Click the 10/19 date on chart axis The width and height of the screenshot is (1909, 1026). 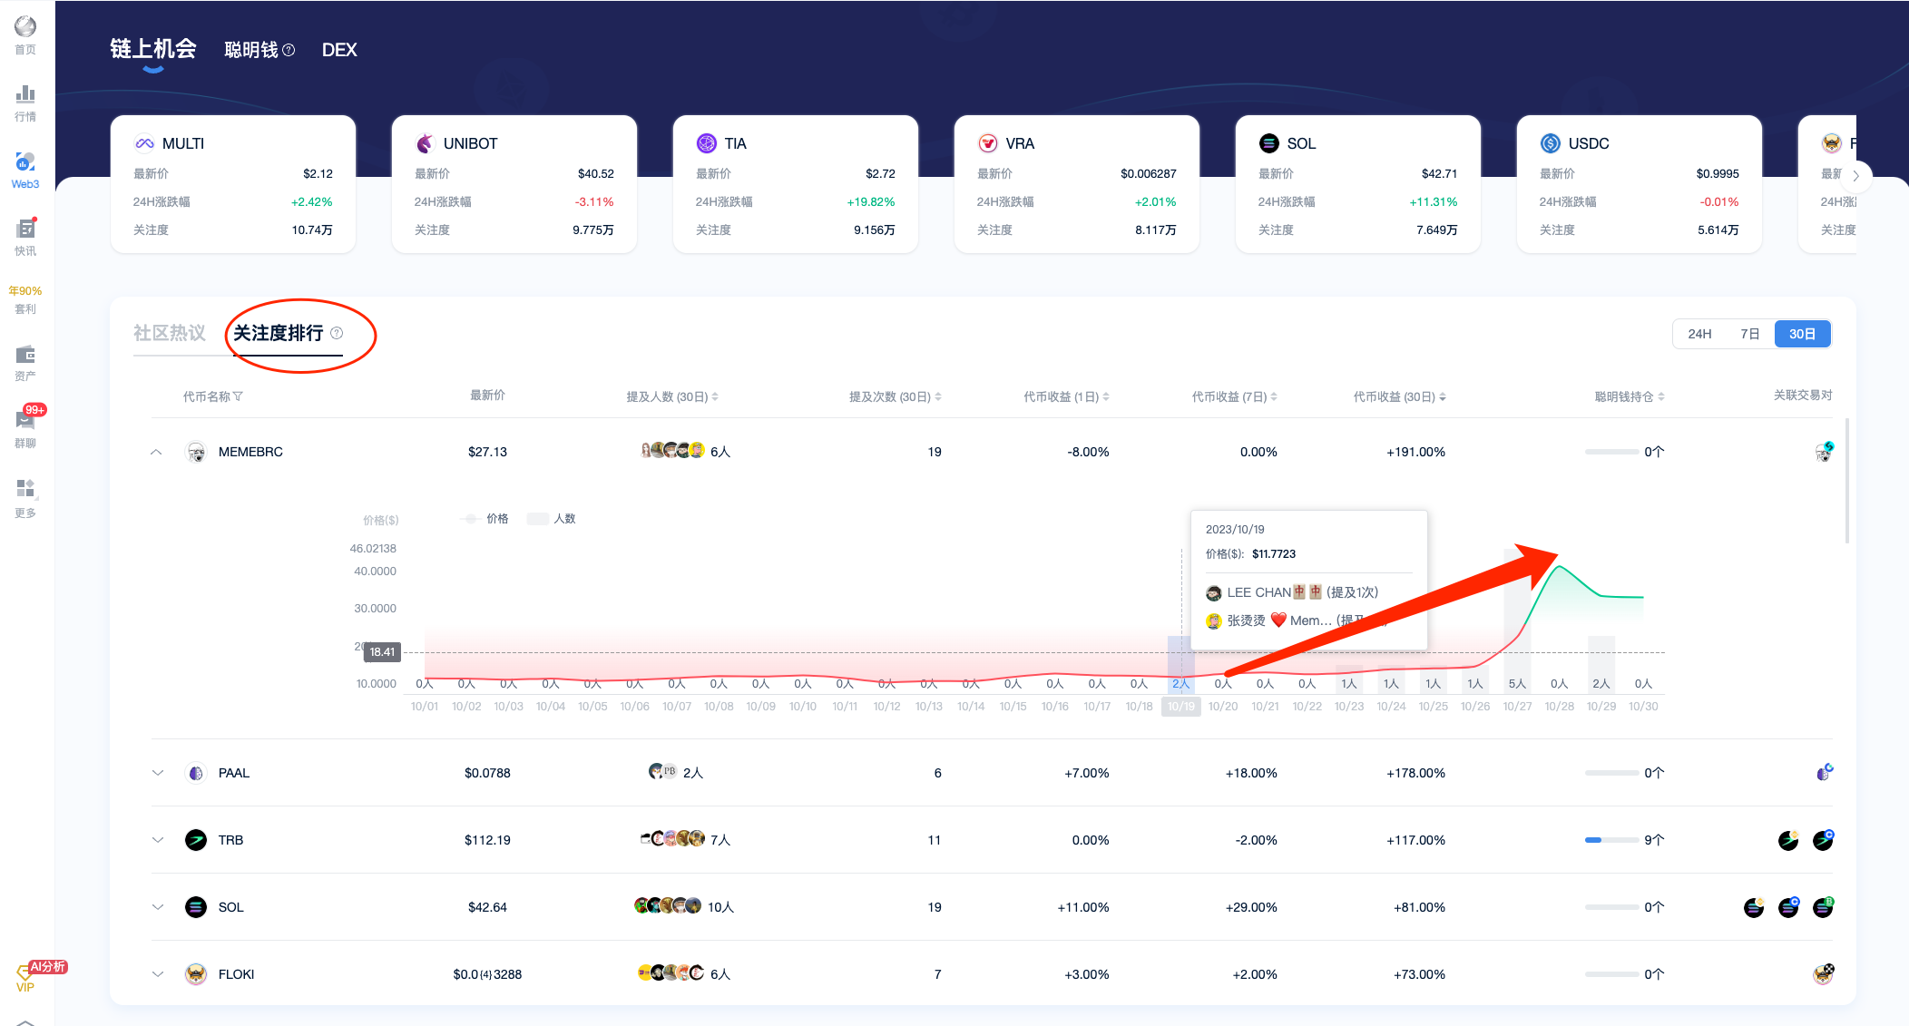click(x=1180, y=707)
